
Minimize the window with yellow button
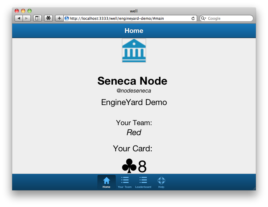(23, 11)
